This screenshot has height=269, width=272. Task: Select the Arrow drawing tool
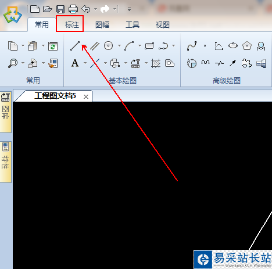pyautogui.click(x=233, y=63)
